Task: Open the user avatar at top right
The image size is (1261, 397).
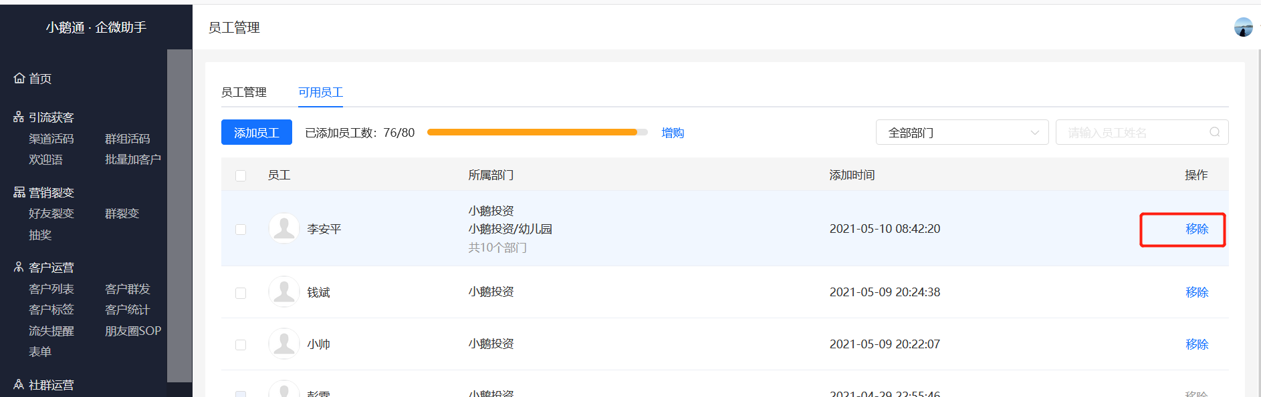Action: click(x=1244, y=27)
